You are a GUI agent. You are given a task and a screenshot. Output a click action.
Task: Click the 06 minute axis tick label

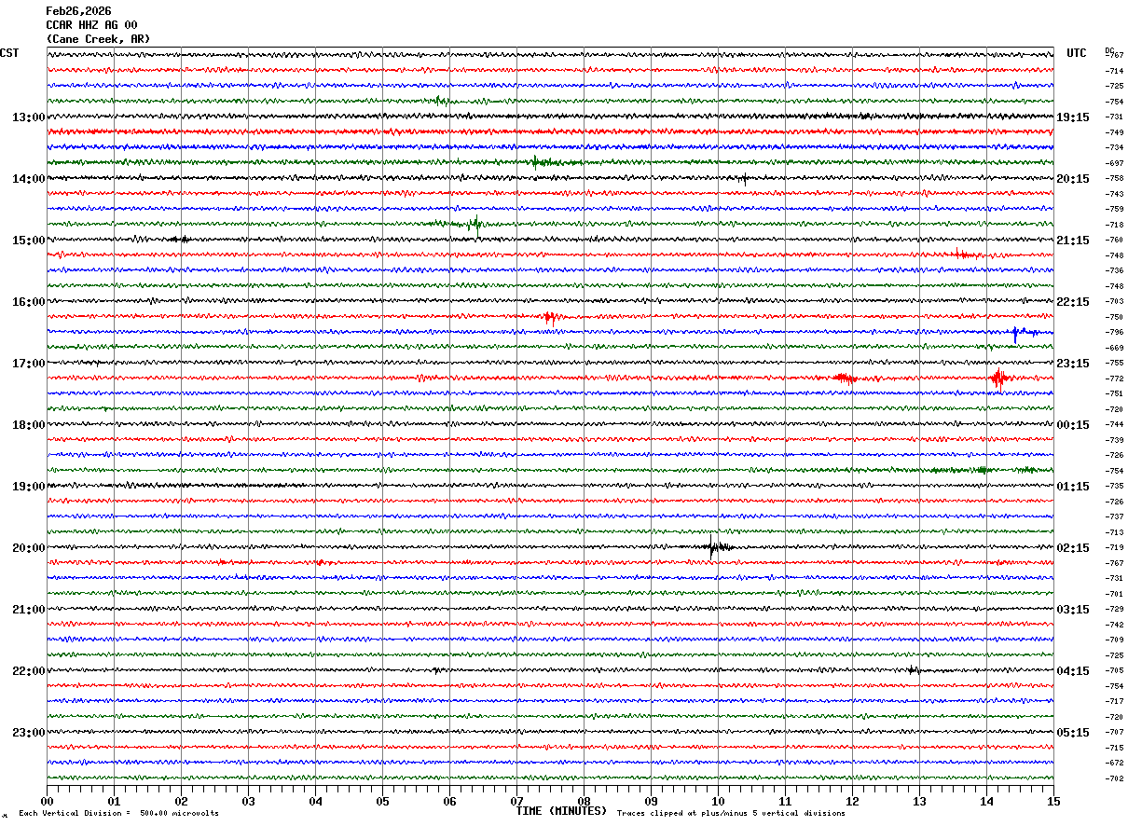coord(449,801)
